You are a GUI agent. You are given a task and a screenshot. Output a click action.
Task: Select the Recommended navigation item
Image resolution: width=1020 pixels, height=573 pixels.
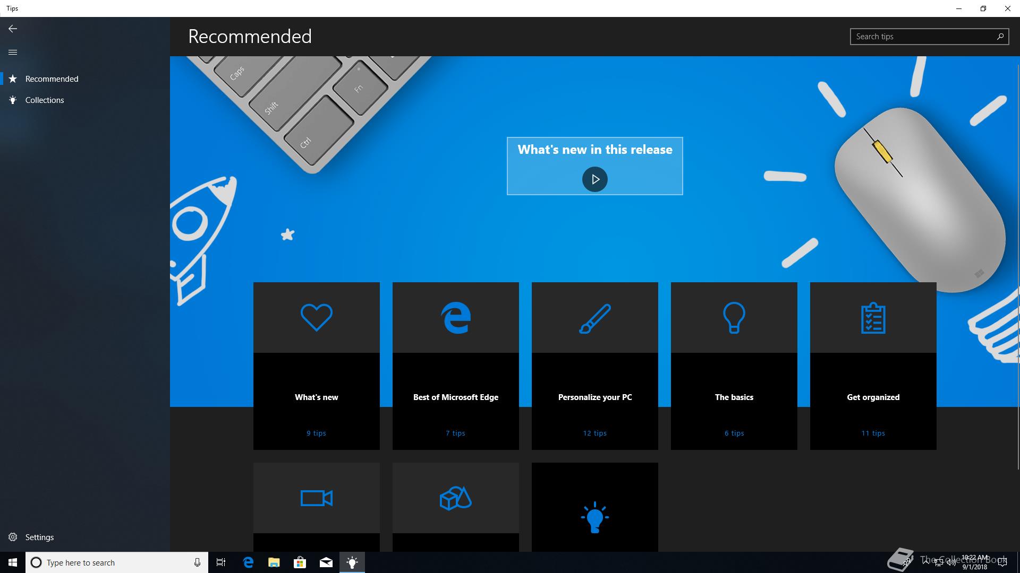point(52,79)
